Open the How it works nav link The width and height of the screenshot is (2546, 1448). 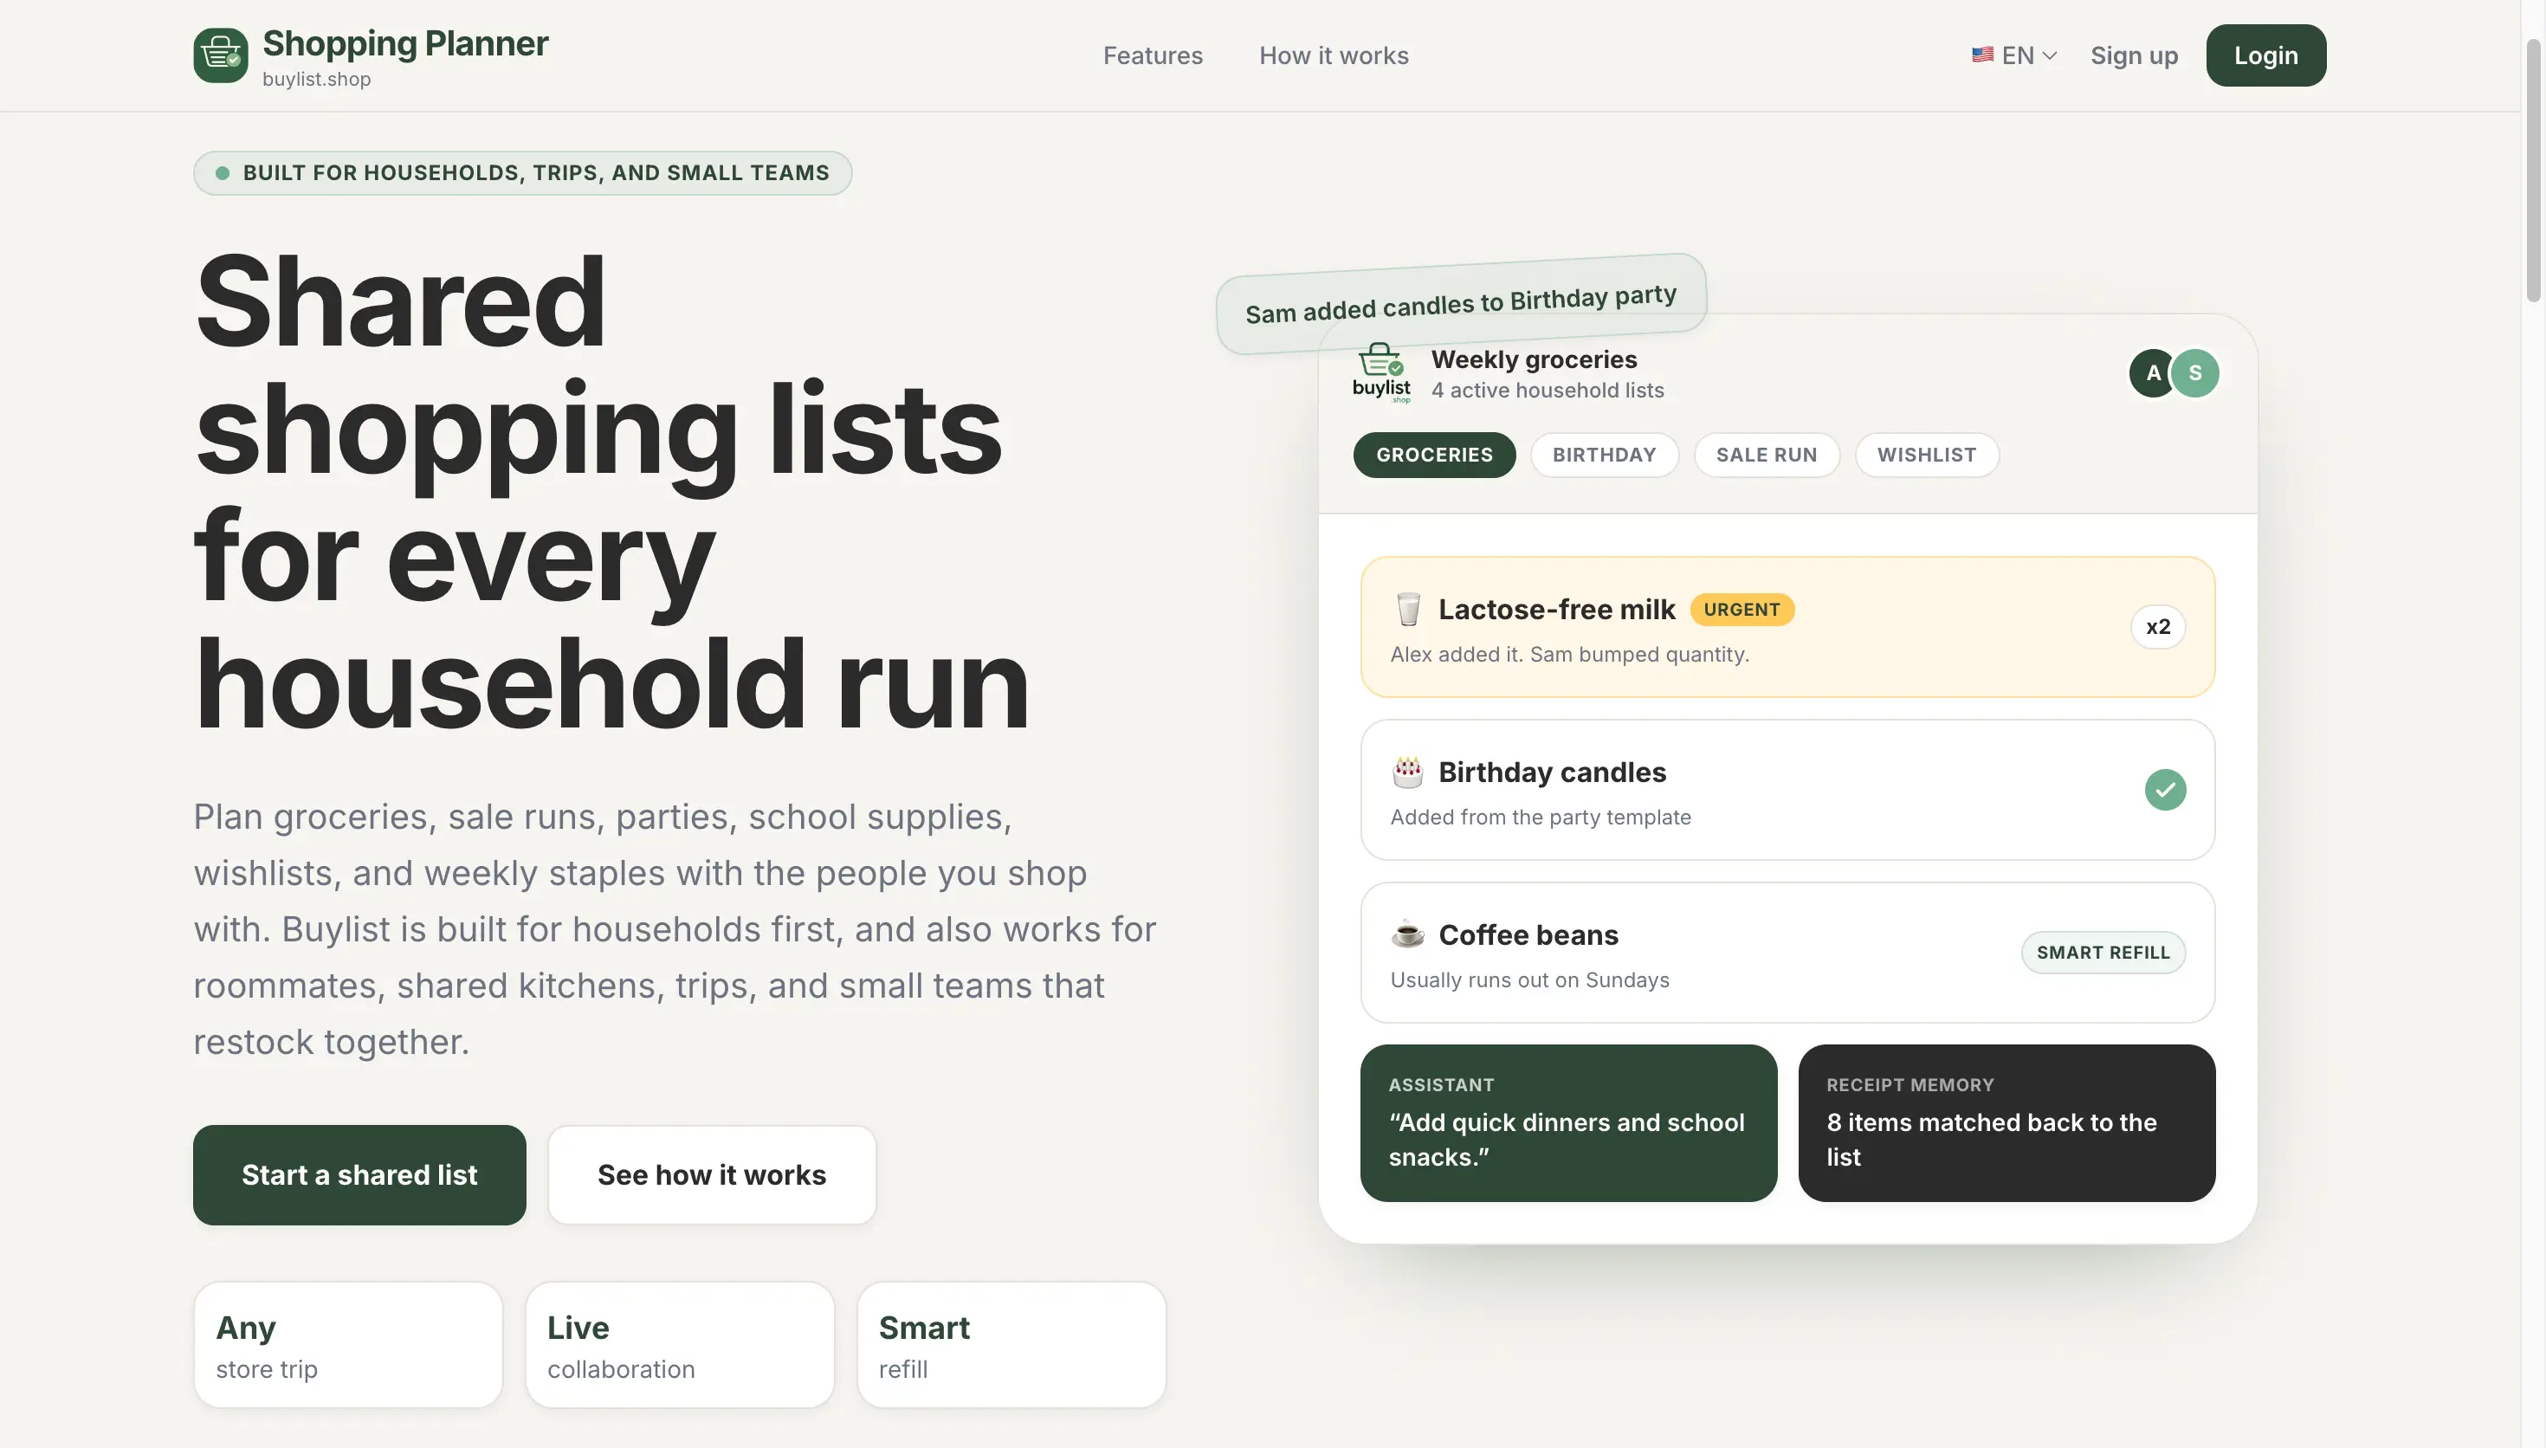pos(1333,55)
